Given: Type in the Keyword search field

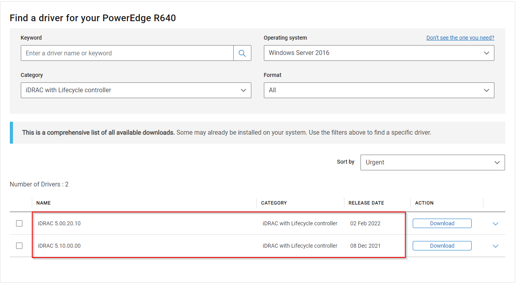Looking at the screenshot, I should coord(127,53).
